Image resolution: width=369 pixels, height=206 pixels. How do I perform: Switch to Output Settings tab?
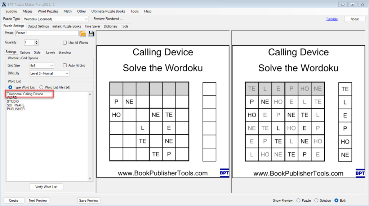click(38, 26)
